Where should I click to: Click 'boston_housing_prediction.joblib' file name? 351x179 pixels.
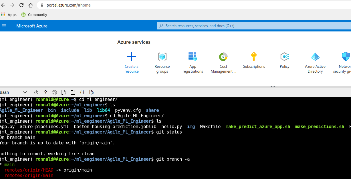[x=115, y=126]
